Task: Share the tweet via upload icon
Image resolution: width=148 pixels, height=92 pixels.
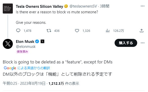Action: (x=141, y=31)
